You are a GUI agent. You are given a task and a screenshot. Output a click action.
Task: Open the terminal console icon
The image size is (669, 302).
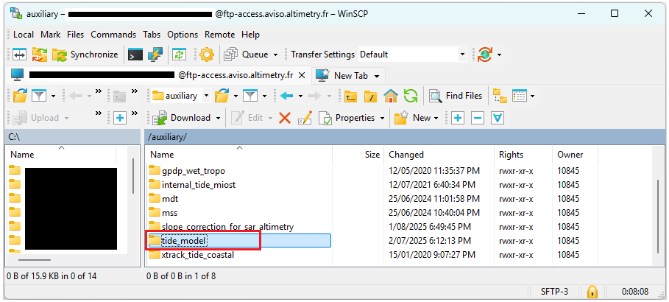(x=135, y=55)
